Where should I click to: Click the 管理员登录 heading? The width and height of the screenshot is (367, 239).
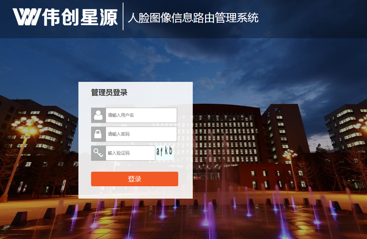[109, 92]
